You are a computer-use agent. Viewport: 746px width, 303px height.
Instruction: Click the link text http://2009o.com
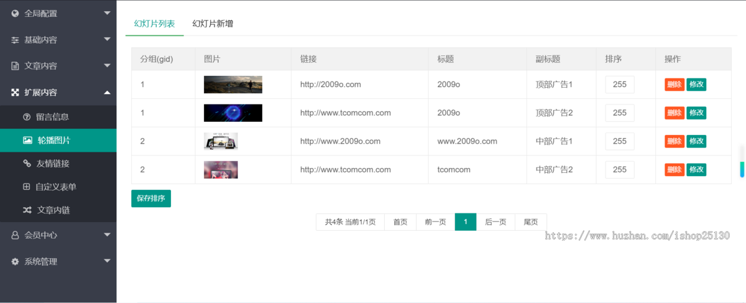(x=331, y=85)
